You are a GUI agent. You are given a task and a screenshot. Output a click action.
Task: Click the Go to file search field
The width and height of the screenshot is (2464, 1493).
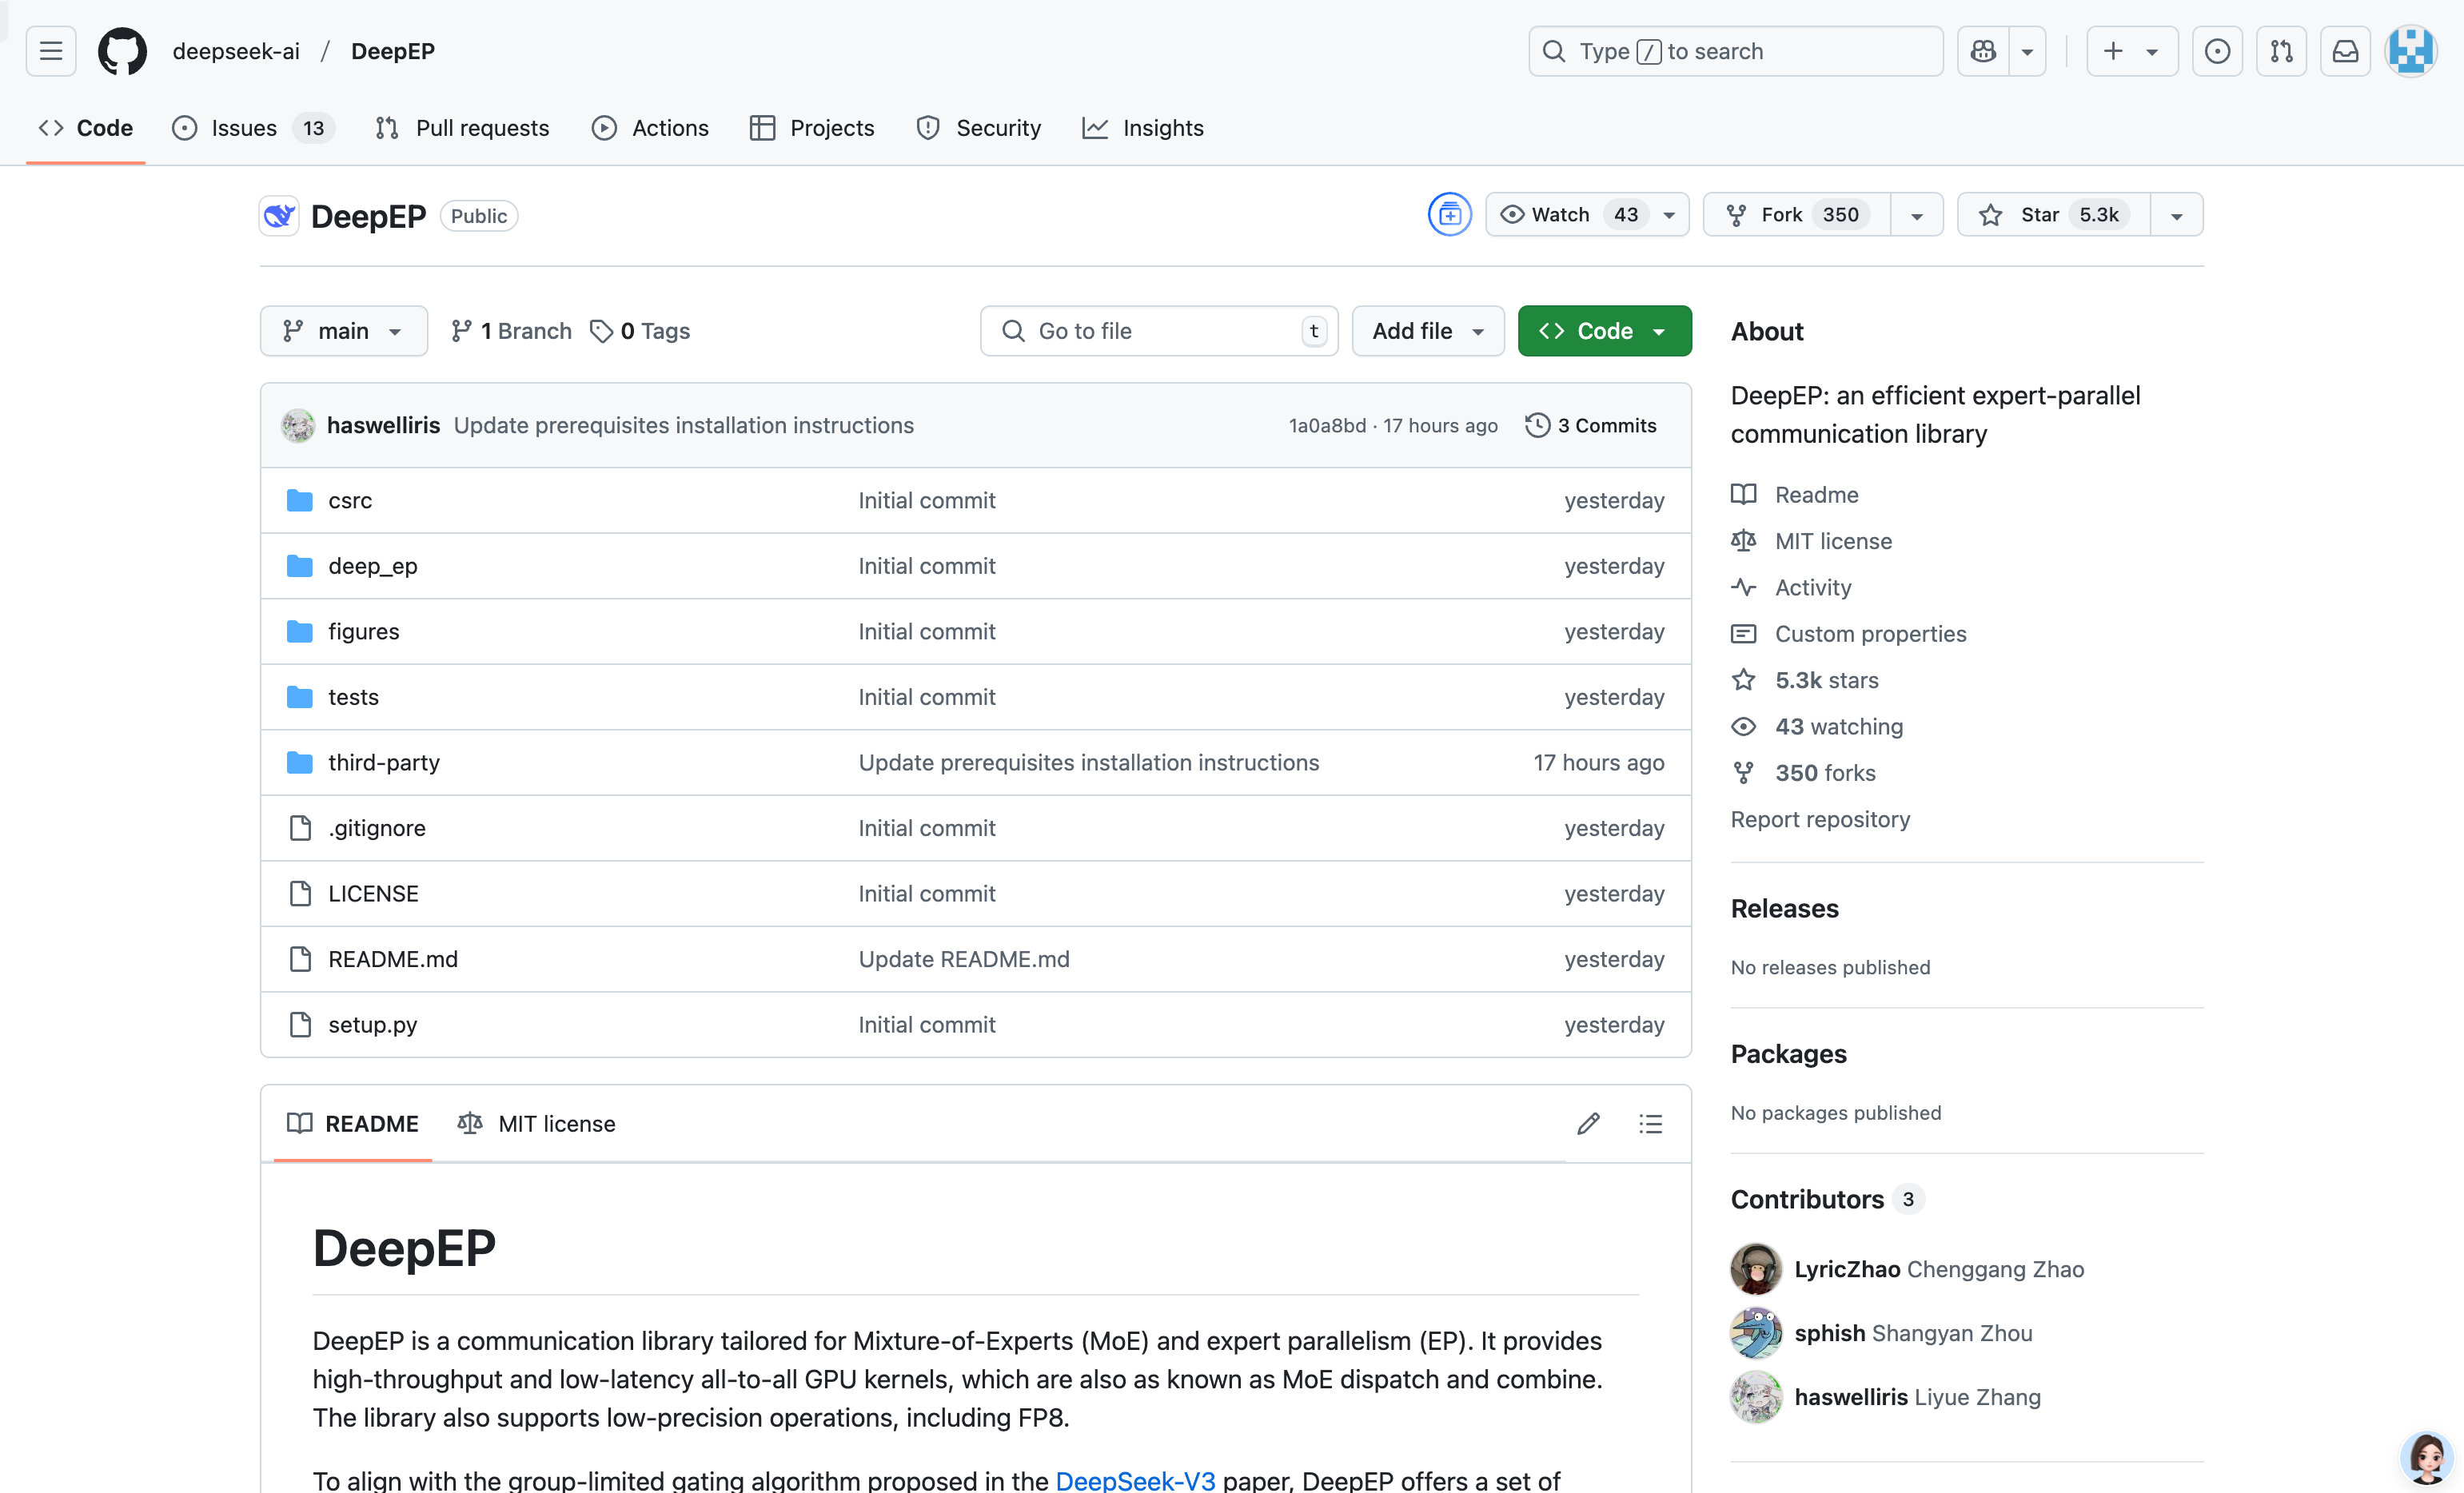pos(1159,330)
